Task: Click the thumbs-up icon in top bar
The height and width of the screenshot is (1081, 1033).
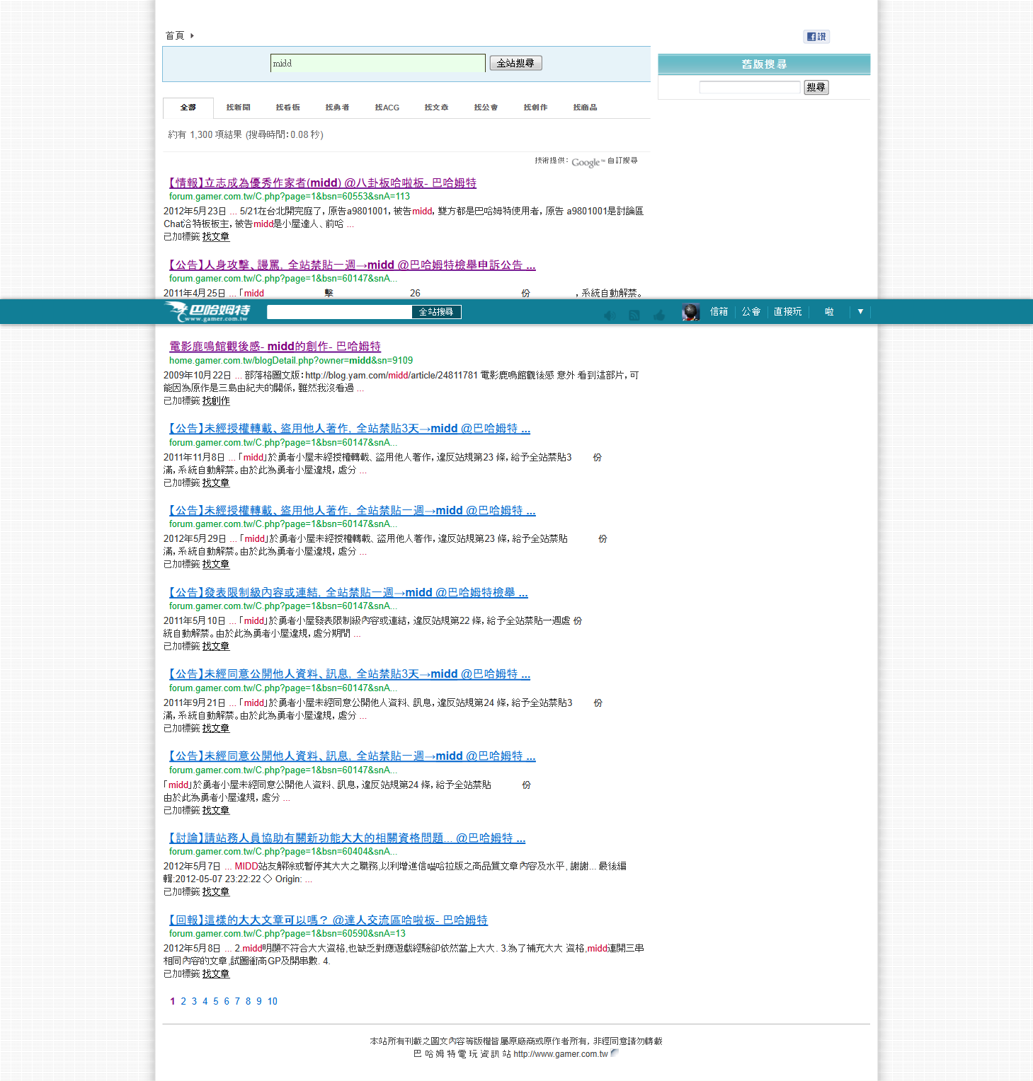Action: [659, 316]
